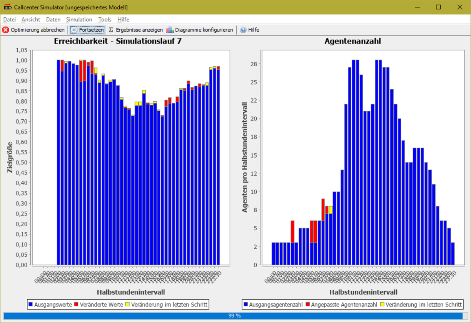This screenshot has width=471, height=323.
Task: Click the chart title Erreichbarkeit - Simulationslauf 7
Action: point(118,41)
